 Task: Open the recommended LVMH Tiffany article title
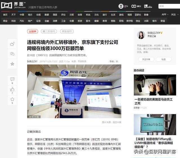(154, 143)
